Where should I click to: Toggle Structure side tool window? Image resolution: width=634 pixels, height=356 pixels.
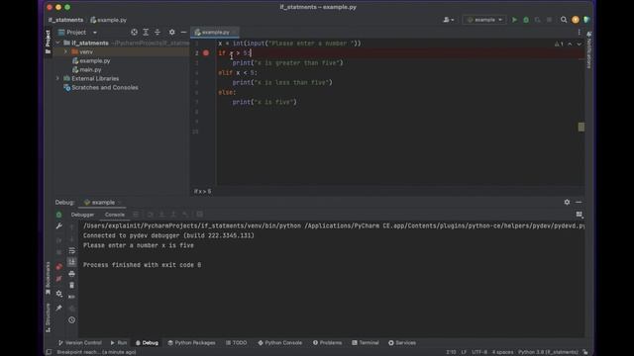(49, 318)
